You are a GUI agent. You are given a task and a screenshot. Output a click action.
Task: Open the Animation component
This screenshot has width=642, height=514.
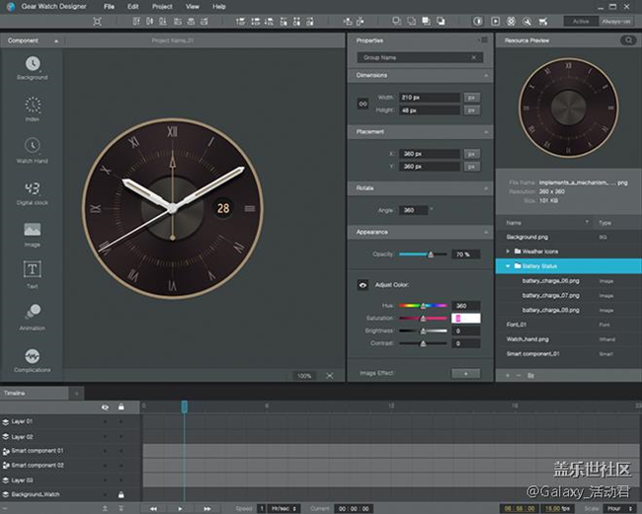click(32, 313)
